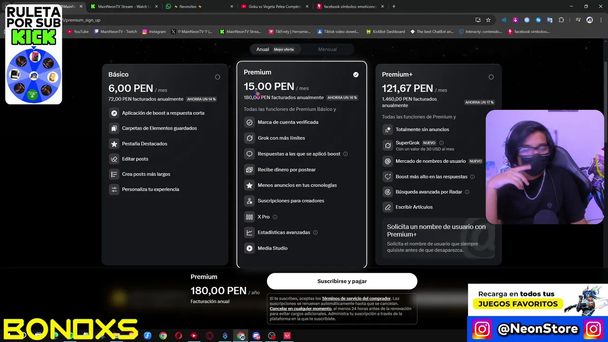Click info icon next to X Pro
Viewport: 608px width, 342px height.
(x=275, y=217)
